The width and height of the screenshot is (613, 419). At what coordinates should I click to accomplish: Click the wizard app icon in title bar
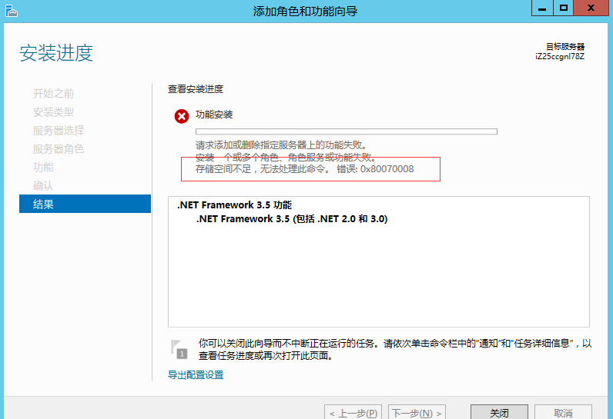tap(12, 11)
